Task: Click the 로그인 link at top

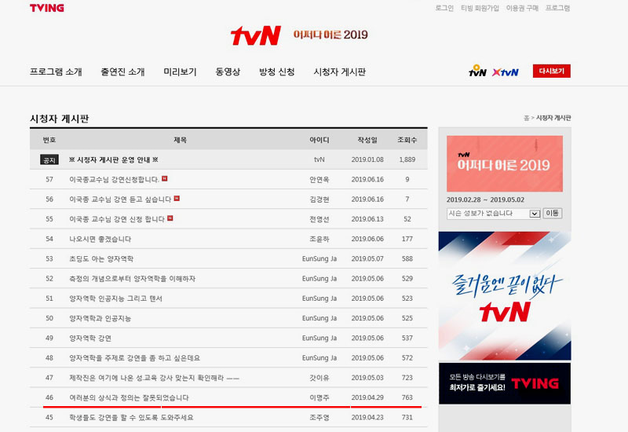Action: (444, 8)
